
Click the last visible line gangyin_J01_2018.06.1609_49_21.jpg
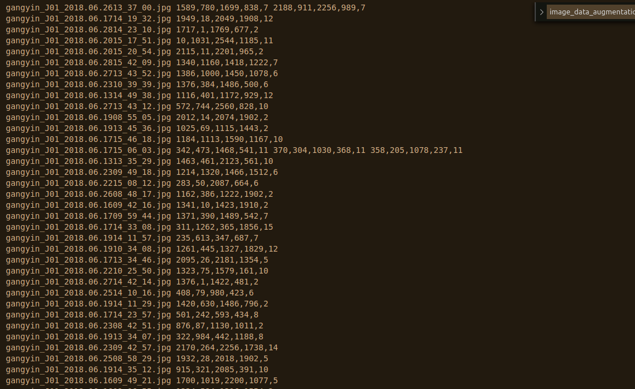pyautogui.click(x=87, y=380)
